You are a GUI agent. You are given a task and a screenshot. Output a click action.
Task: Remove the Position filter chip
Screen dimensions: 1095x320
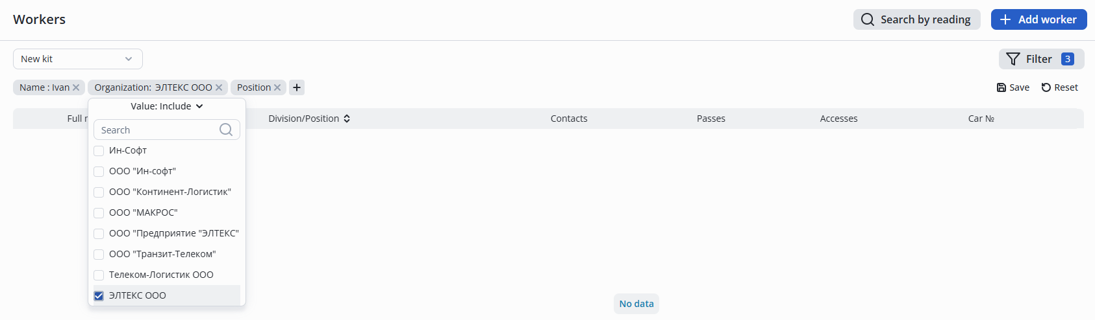(x=277, y=87)
